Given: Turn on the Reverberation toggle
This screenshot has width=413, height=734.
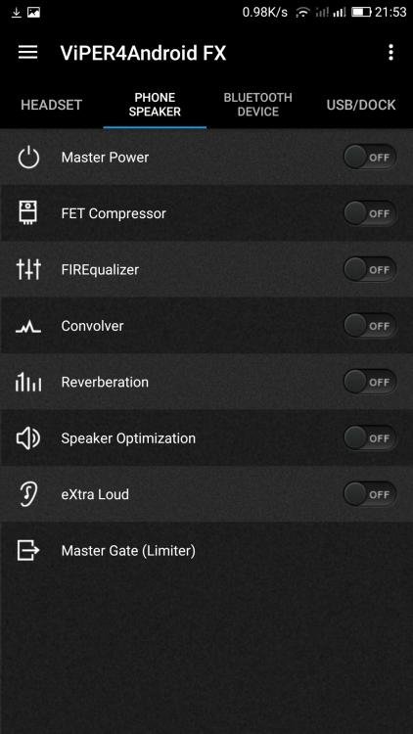Looking at the screenshot, I should click(370, 382).
